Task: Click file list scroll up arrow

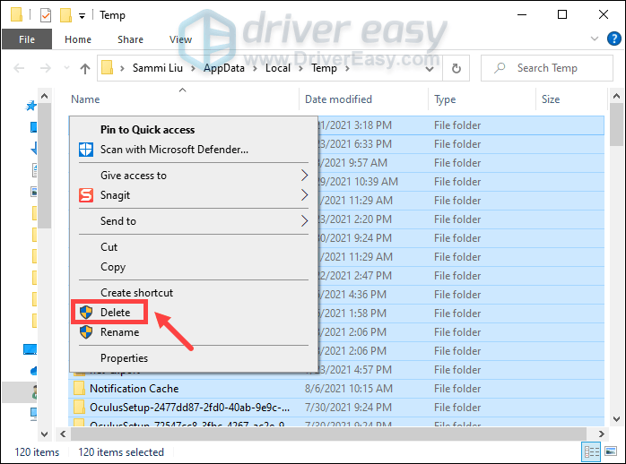Action: 616,96
